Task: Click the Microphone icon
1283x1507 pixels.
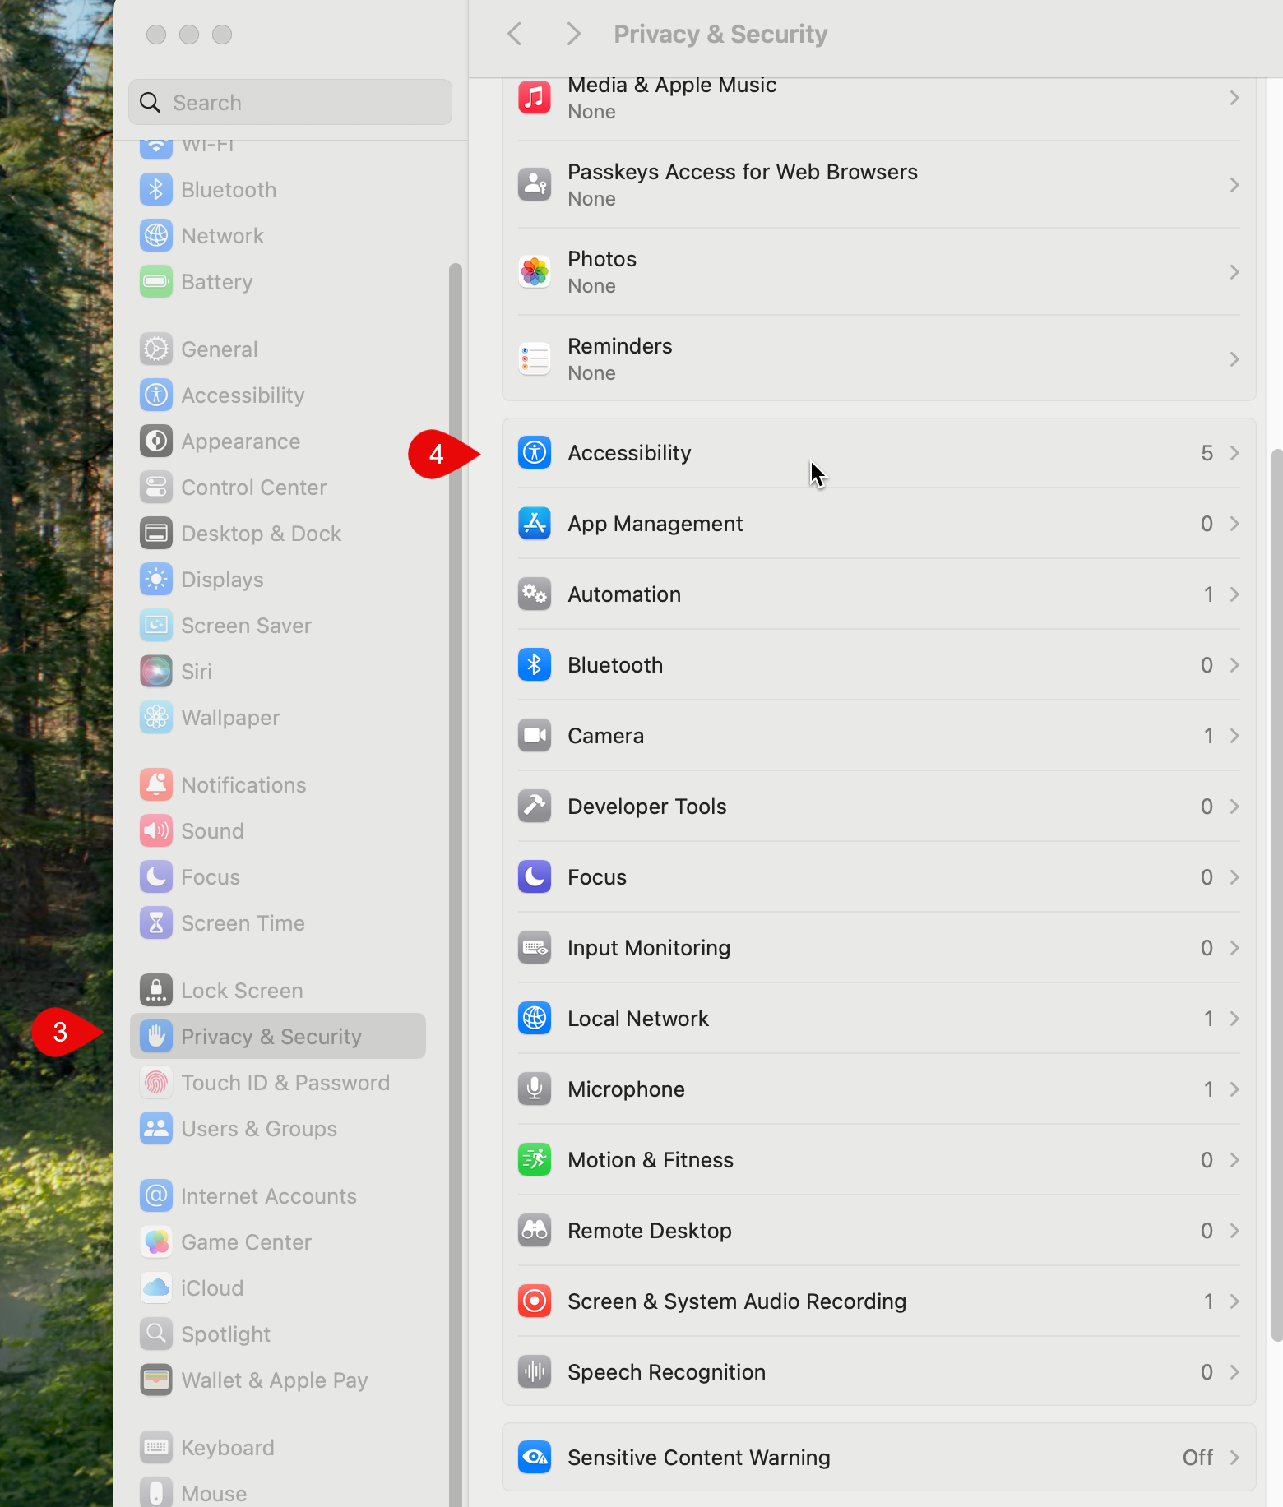Action: [x=535, y=1089]
